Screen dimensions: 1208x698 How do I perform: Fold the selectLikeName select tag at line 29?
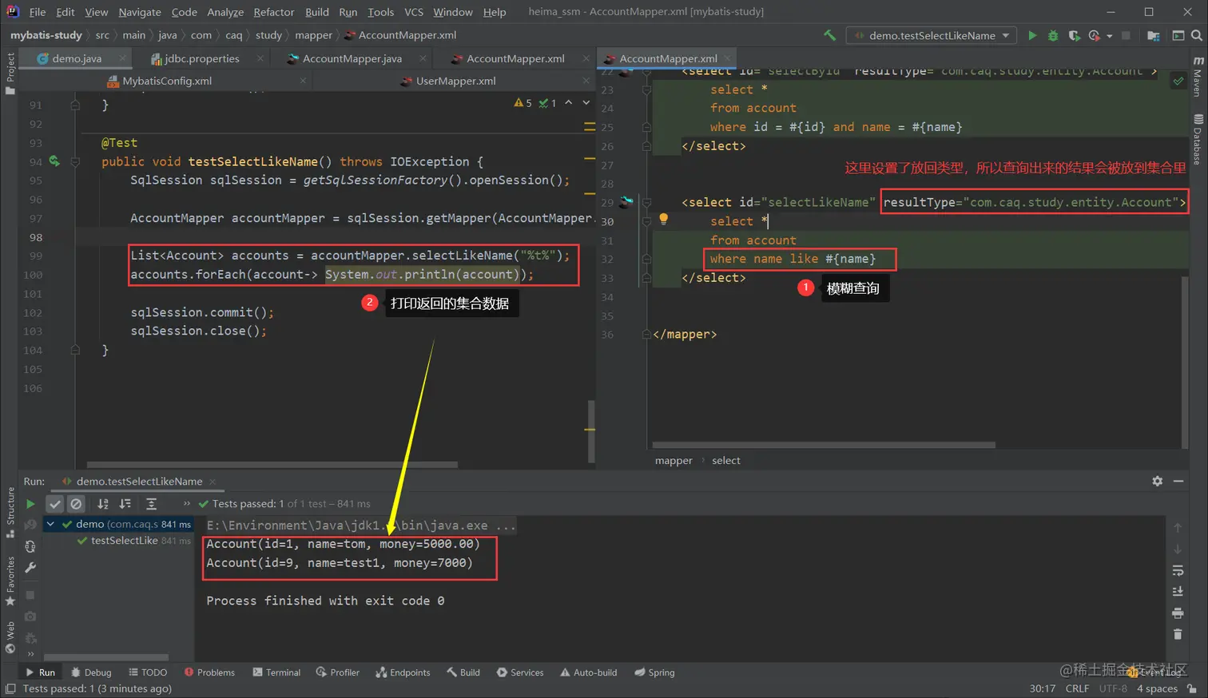click(647, 202)
